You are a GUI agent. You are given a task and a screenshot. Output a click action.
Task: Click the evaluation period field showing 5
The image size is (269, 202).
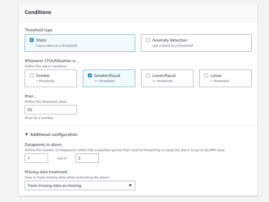point(87,158)
